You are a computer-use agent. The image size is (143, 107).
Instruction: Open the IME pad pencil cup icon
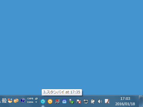click(10, 101)
